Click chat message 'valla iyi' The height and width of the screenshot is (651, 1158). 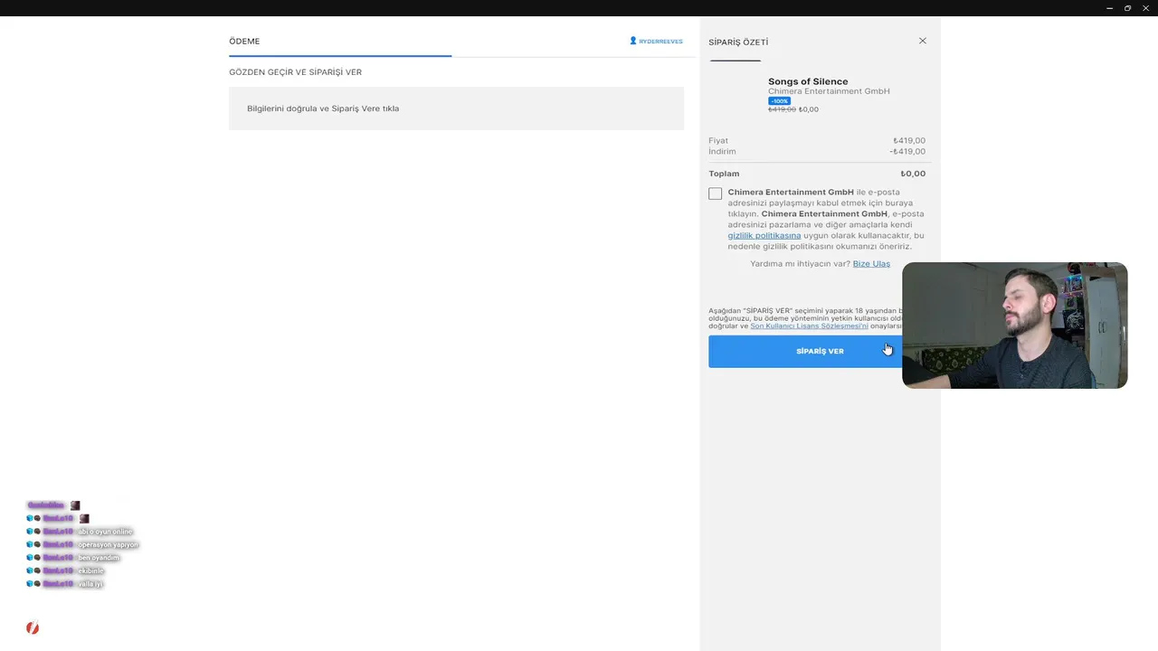[90, 584]
